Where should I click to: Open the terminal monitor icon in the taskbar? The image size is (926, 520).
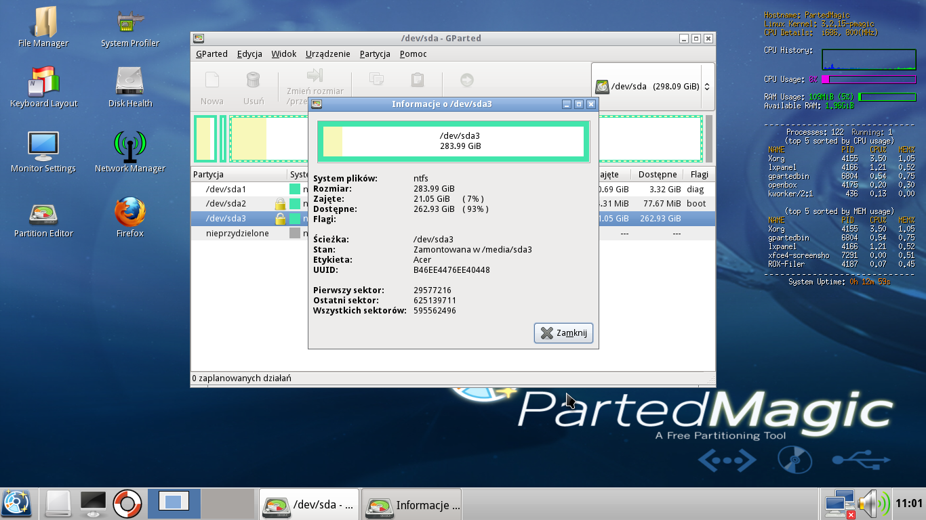pyautogui.click(x=93, y=503)
